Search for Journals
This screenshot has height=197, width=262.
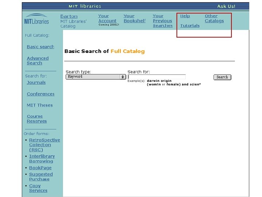pyautogui.click(x=36, y=82)
